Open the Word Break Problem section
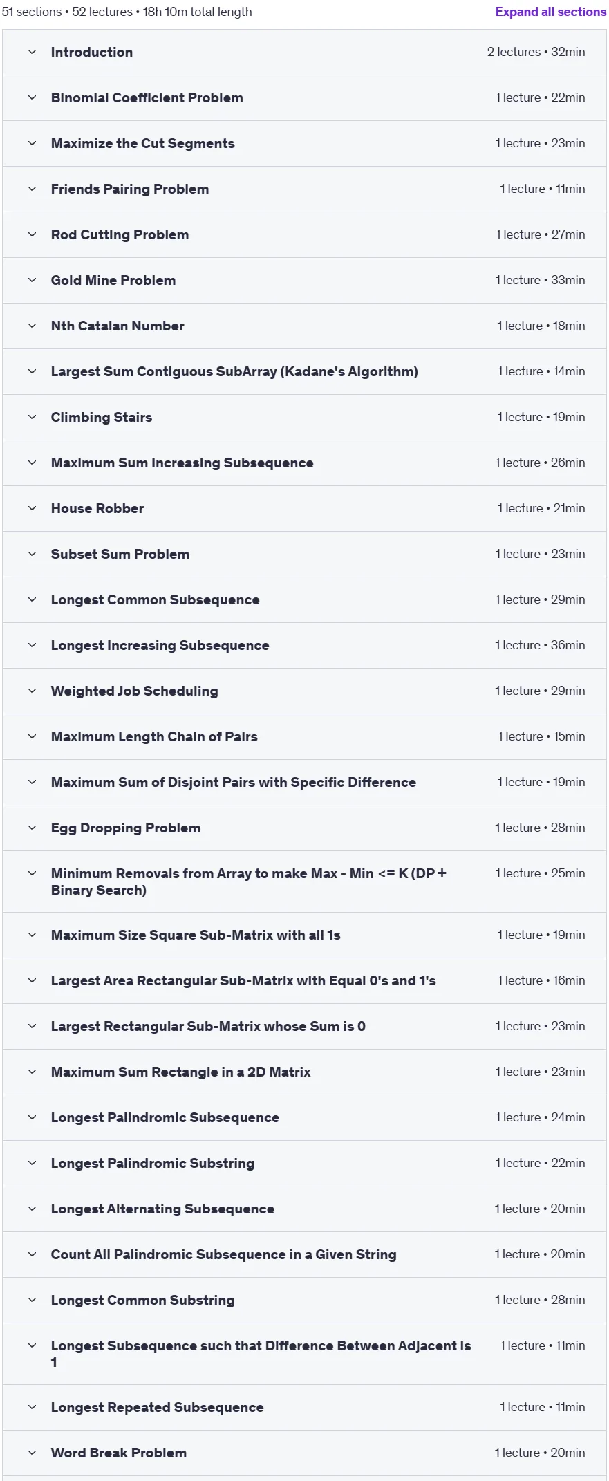Image resolution: width=609 pixels, height=1481 pixels. [x=304, y=1453]
